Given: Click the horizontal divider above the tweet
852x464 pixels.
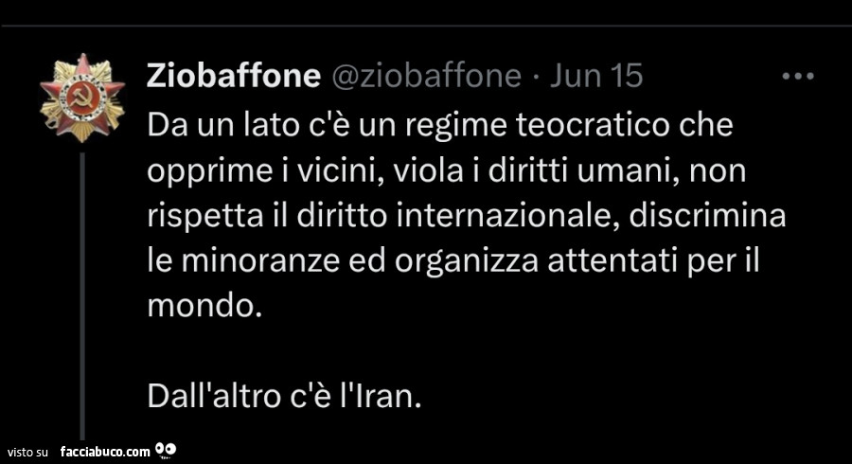Looking at the screenshot, I should point(426,26).
